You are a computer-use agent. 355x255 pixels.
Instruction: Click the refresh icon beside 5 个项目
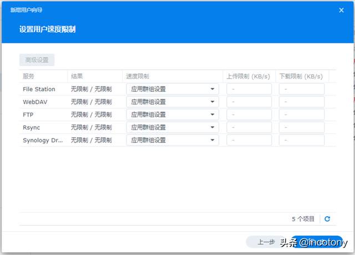(327, 219)
